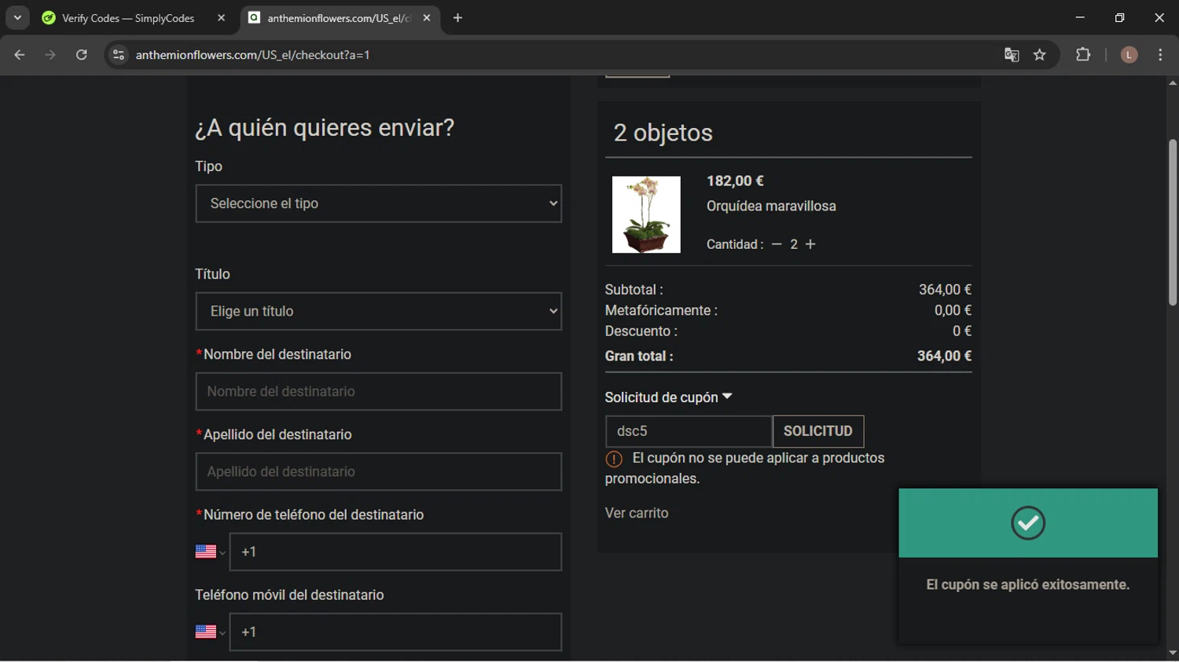This screenshot has width=1179, height=662.
Task: Go back to previous page
Action: 20,55
